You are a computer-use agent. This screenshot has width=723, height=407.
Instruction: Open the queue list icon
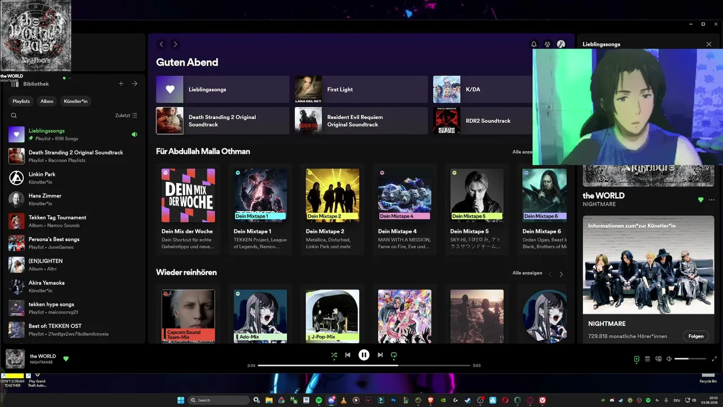point(647,359)
